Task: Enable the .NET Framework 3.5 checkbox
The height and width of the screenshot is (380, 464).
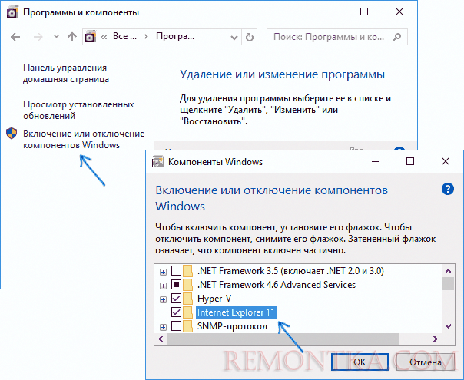Action: (177, 270)
